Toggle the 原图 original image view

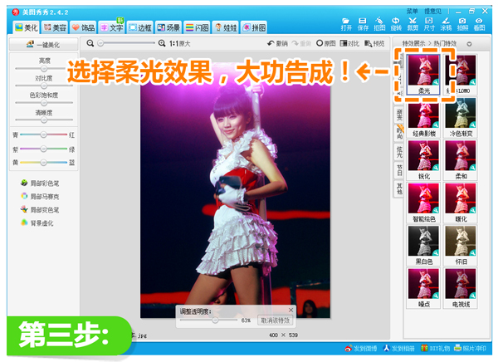tap(325, 42)
